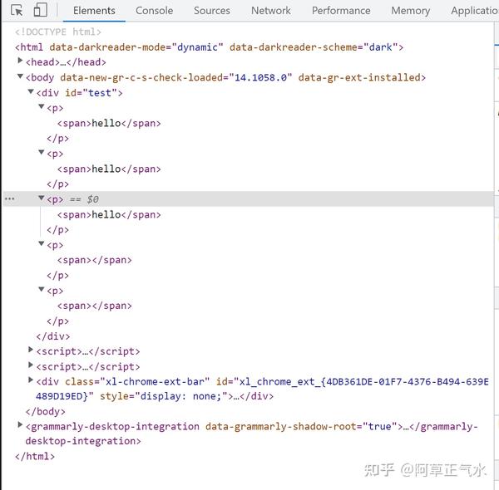Click the "display: none;" style value
Viewport: 499px width, 490px height.
(x=181, y=396)
